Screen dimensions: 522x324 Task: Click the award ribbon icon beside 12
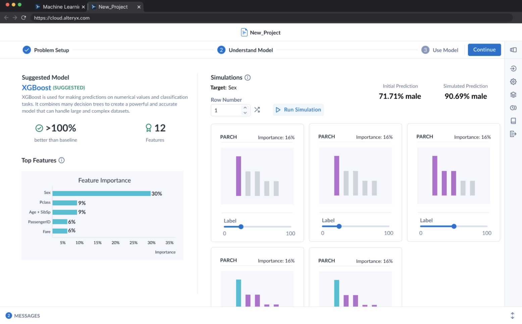click(149, 128)
